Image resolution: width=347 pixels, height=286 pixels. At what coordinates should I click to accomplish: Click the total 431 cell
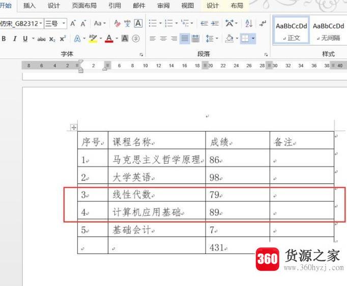tap(238, 246)
